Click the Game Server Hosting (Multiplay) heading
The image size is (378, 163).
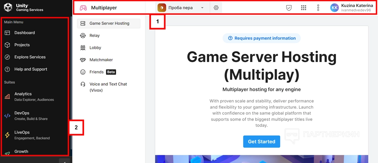[x=261, y=66]
